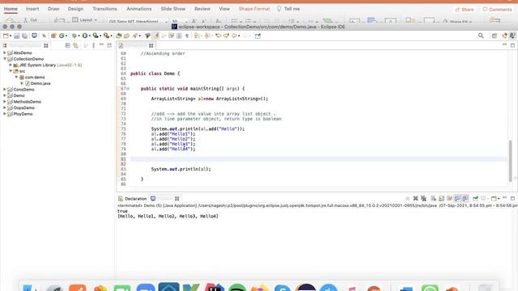
Task: Toggle Pin Console icon
Action: (475, 198)
